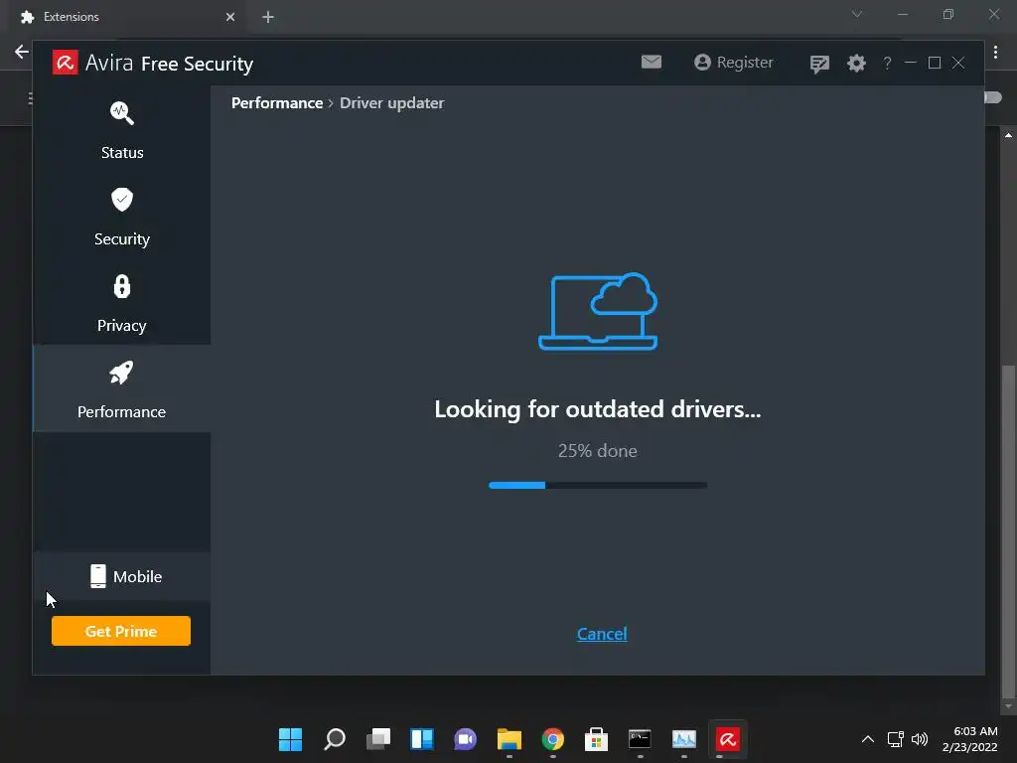Open Task View on taskbar

[x=378, y=739]
